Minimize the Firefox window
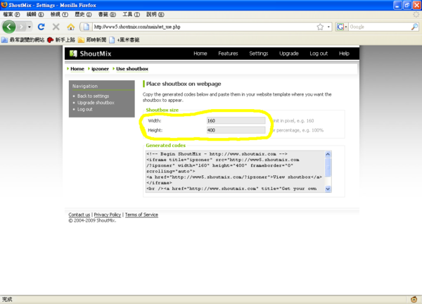Screen dimensions: 422x304 397,5
